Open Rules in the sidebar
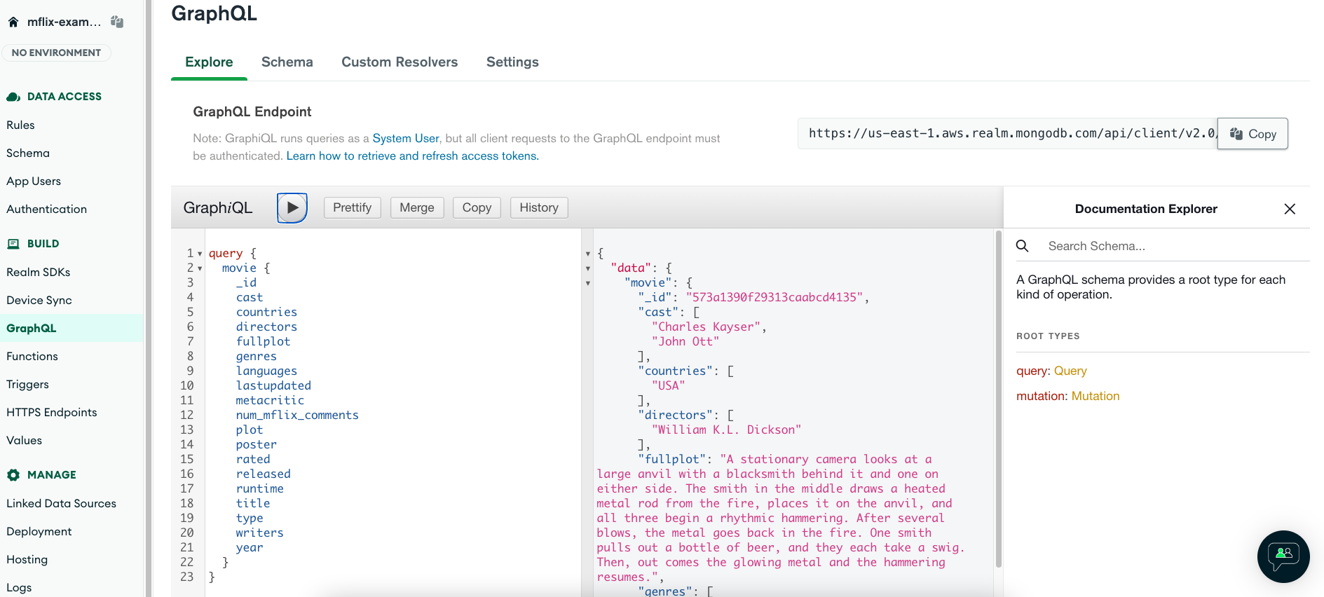Screen dimensions: 1324x597 20,125
